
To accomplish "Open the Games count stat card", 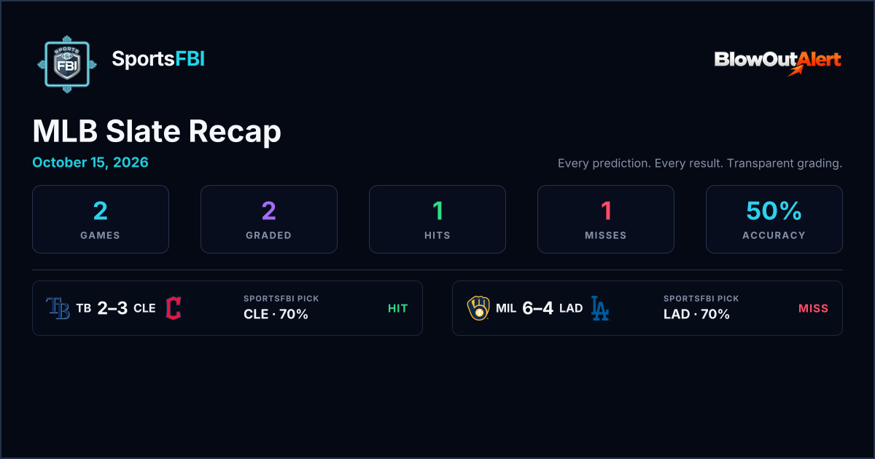I will coord(101,219).
